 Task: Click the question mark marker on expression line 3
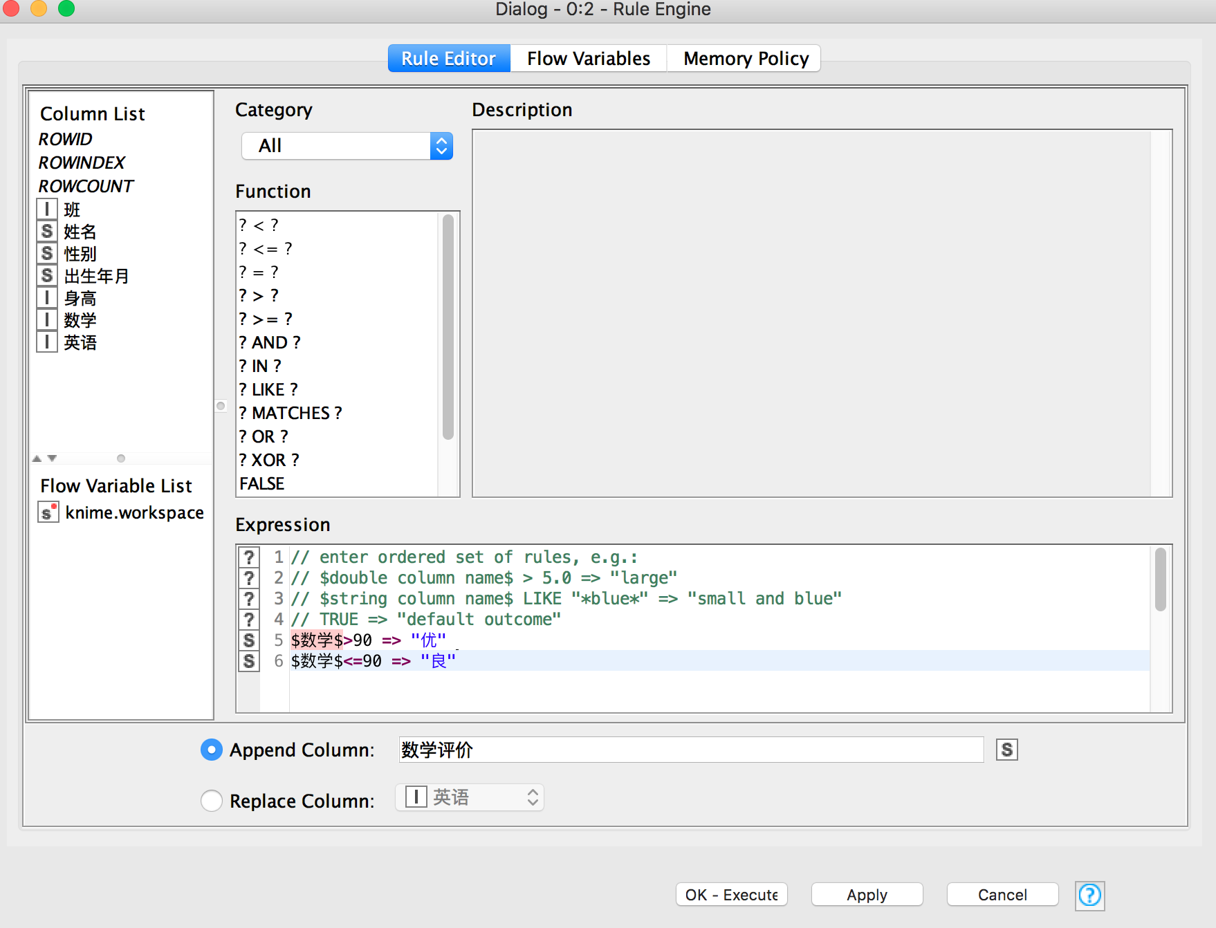click(x=249, y=598)
